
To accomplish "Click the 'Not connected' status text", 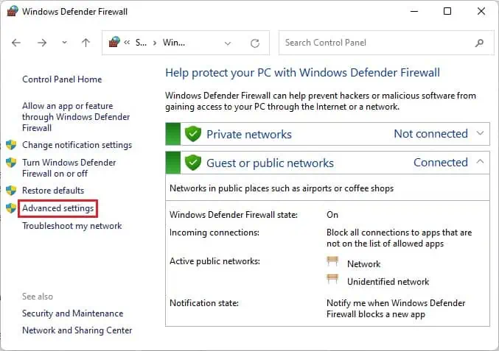I will tap(431, 134).
